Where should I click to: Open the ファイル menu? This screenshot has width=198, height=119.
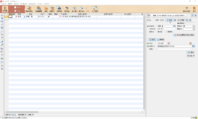point(3,4)
